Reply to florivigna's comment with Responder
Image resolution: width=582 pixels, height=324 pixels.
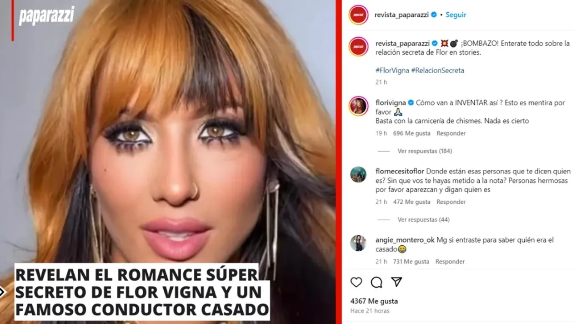point(451,133)
